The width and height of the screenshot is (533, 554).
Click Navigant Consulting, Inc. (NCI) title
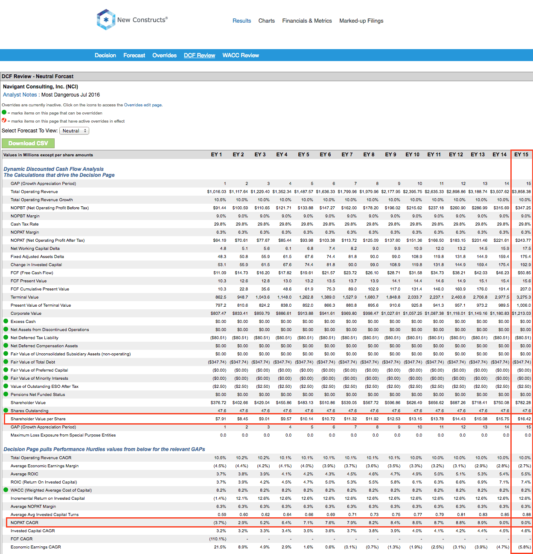point(41,87)
